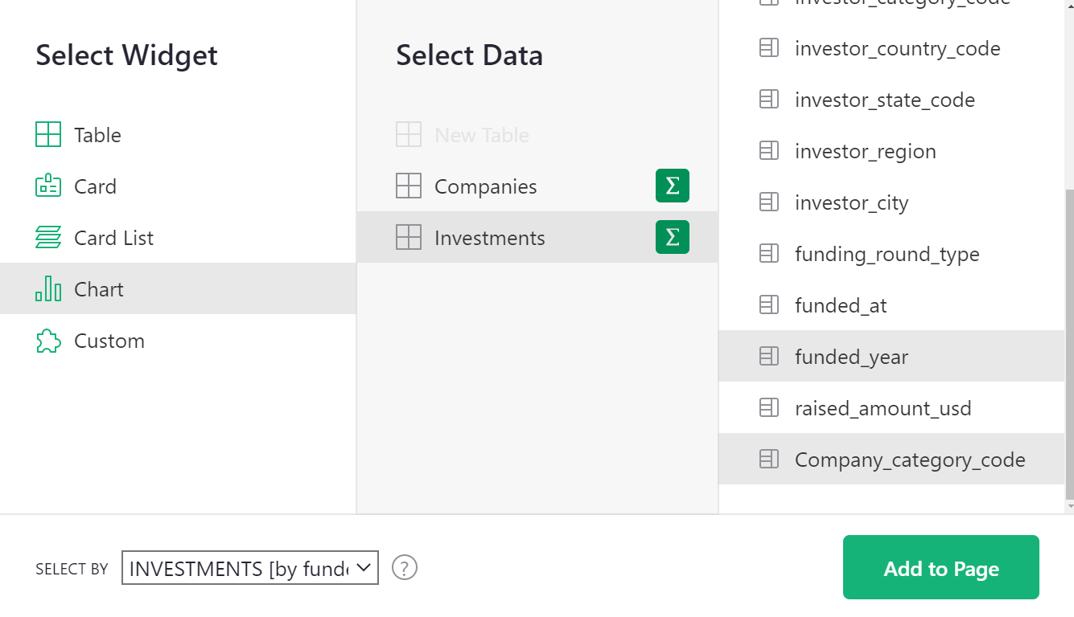Open the SELECT BY dropdown
This screenshot has height=617, width=1074.
coord(249,568)
